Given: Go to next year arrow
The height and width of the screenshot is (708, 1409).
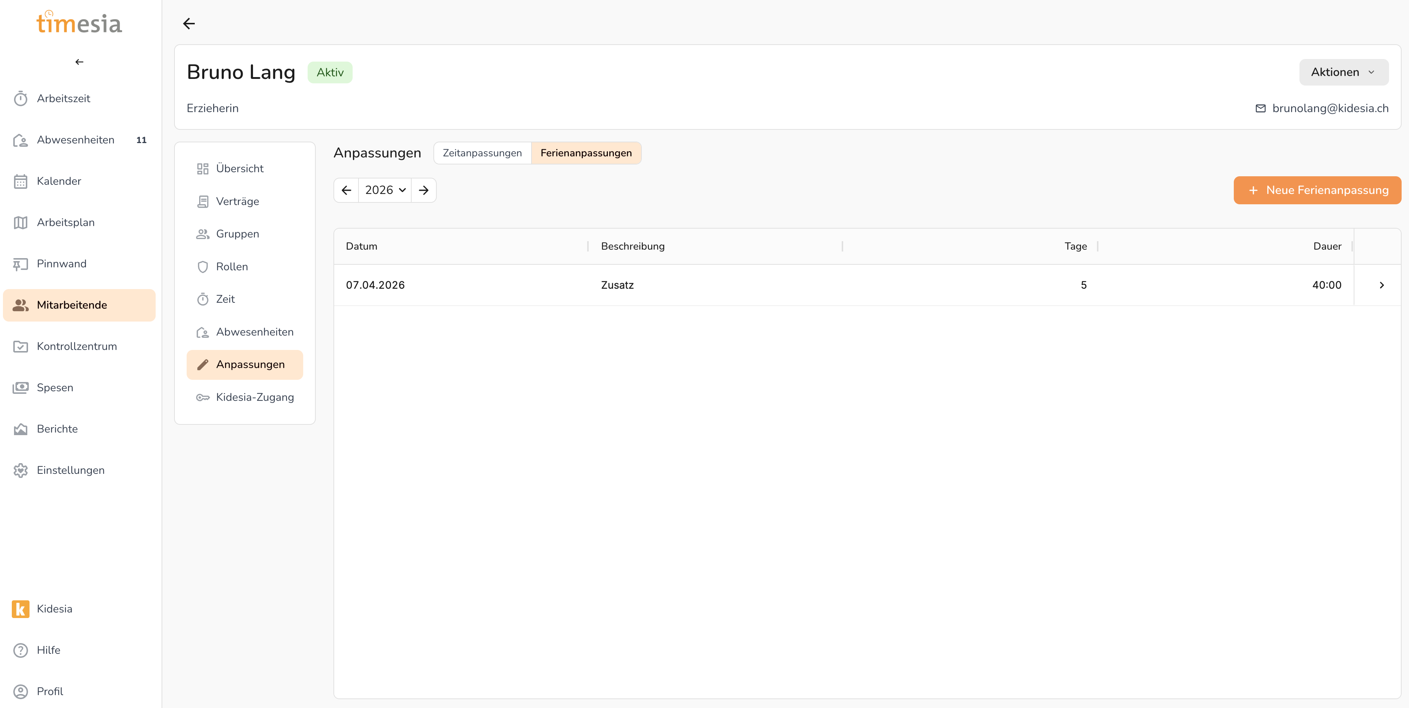Looking at the screenshot, I should tap(423, 190).
